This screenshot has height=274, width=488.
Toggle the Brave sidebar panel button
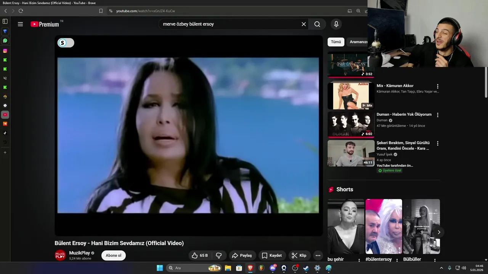[x=5, y=21]
